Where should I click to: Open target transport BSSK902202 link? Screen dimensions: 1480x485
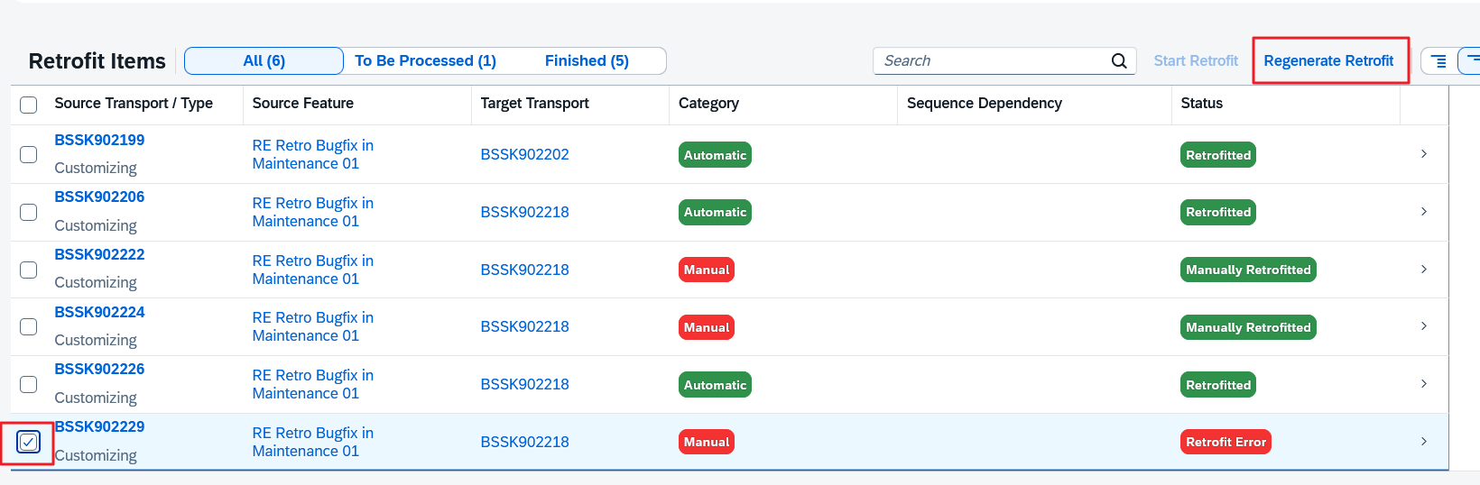click(x=524, y=154)
